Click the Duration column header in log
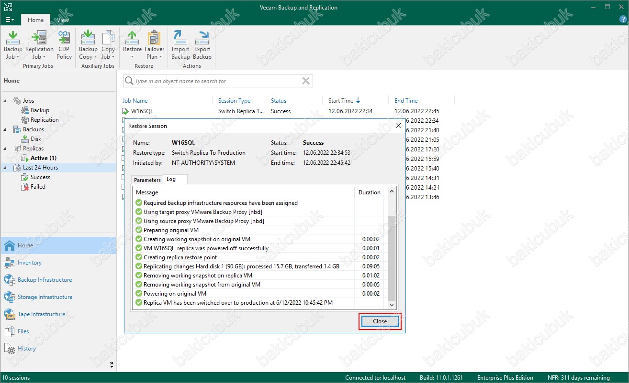629x383 pixels. click(370, 192)
